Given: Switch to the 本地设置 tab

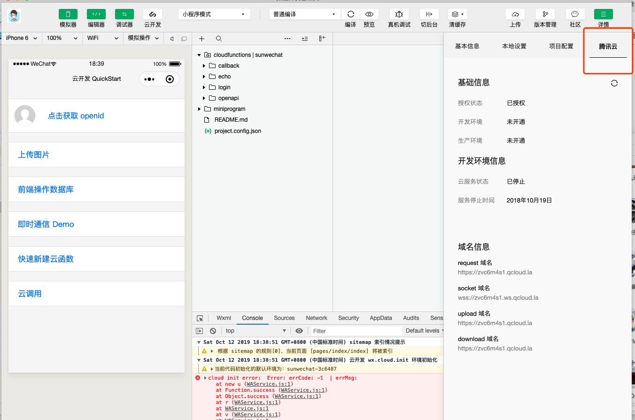Looking at the screenshot, I should (x=514, y=46).
